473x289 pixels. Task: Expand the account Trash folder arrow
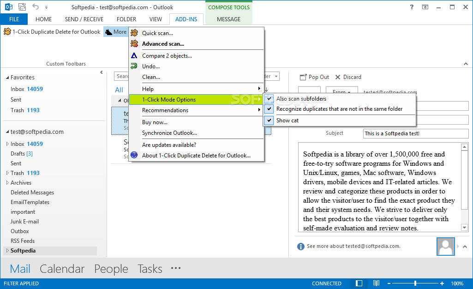tap(7, 173)
